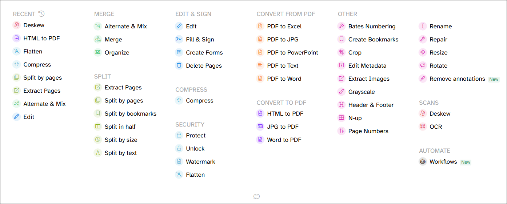The width and height of the screenshot is (507, 204).
Task: Click the Split by size pie icon
Action: [x=97, y=140]
